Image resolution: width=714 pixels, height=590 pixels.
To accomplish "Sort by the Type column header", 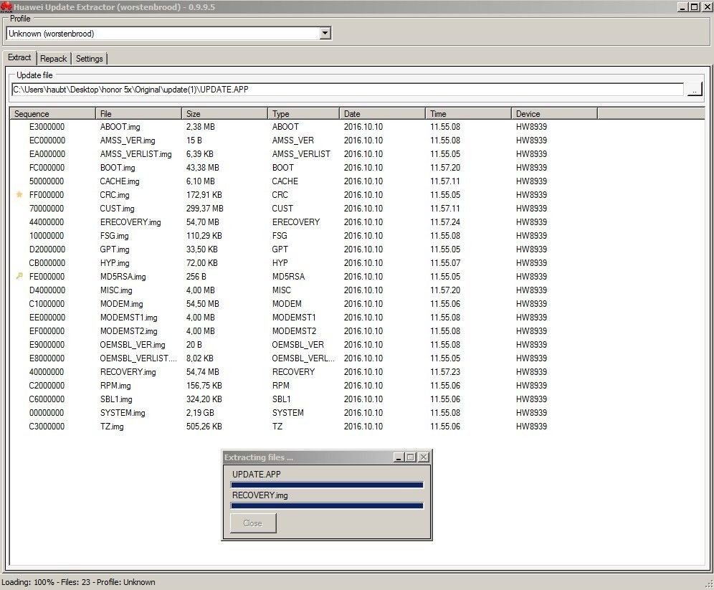I will (x=303, y=113).
